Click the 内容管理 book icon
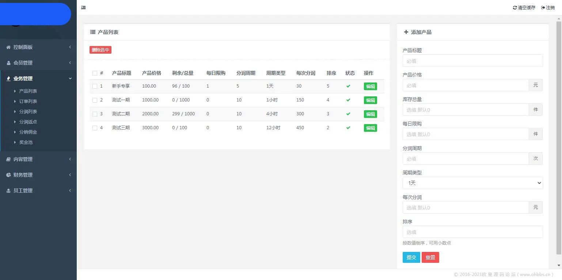Viewport: 562px width, 280px height. tap(9, 159)
